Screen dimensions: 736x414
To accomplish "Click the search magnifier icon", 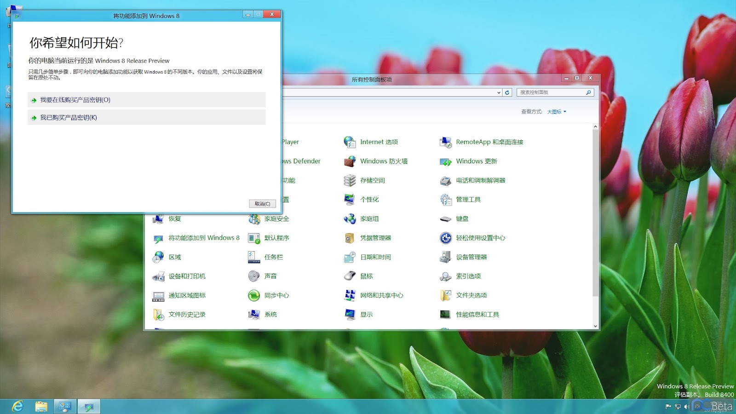I will tap(588, 92).
